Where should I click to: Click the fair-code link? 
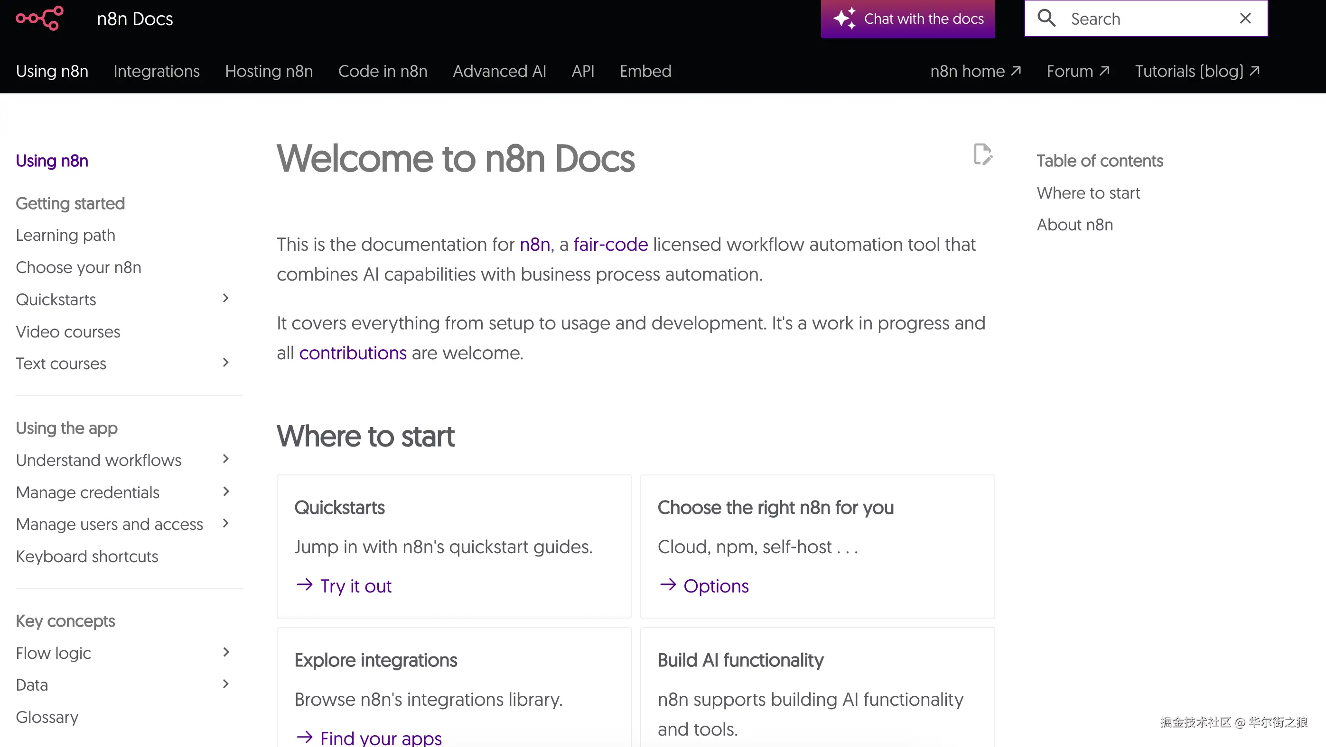610,244
